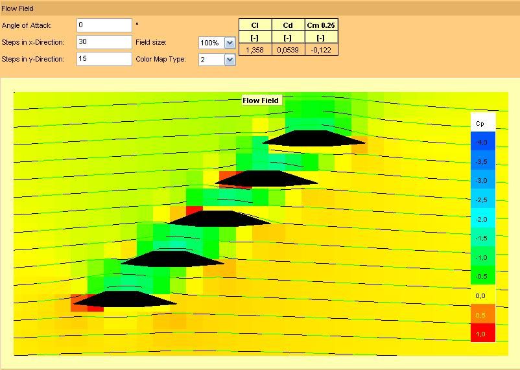Click the topmost black airfoil element
The height and width of the screenshot is (370, 520).
click(313, 138)
